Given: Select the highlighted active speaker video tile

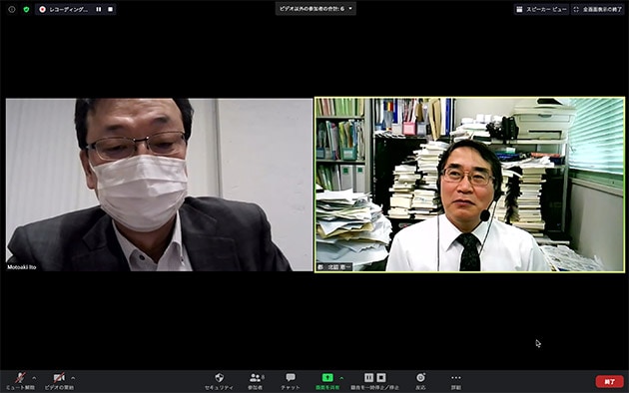Looking at the screenshot, I should pyautogui.click(x=469, y=185).
